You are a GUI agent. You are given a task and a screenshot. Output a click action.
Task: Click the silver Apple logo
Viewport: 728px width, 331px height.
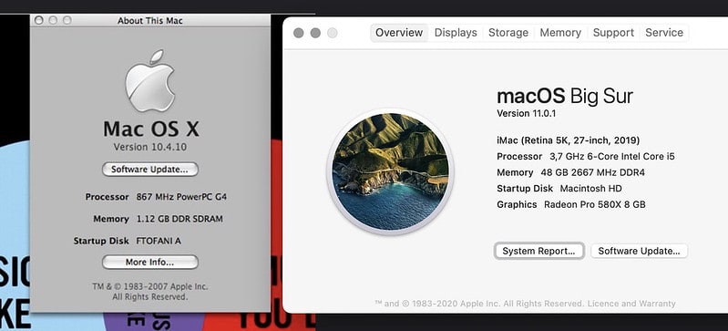point(150,81)
